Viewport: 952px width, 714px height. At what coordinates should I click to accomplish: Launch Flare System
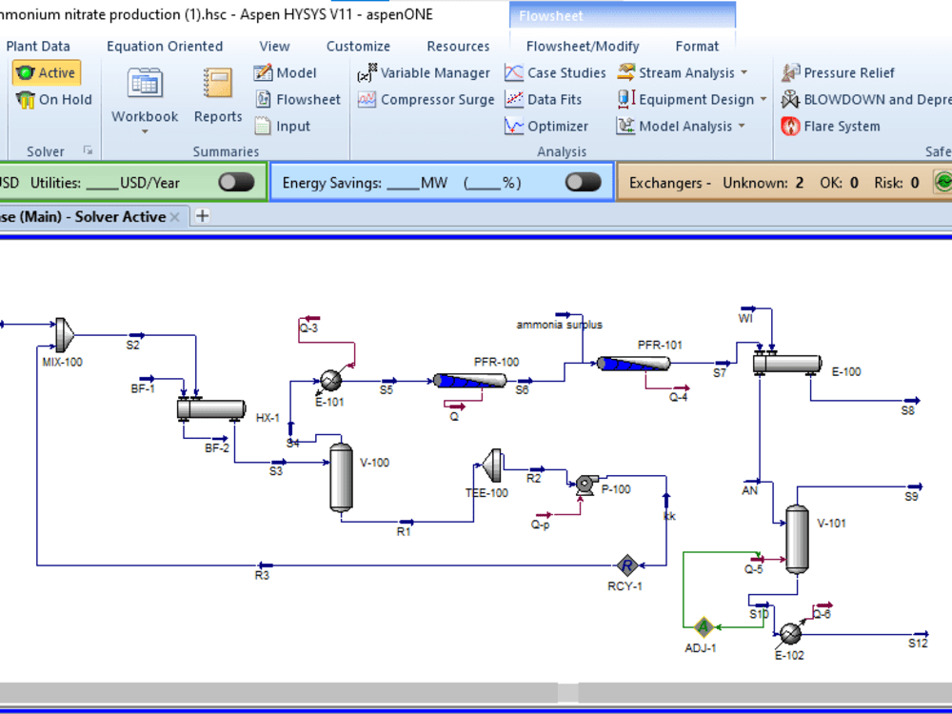coord(830,127)
